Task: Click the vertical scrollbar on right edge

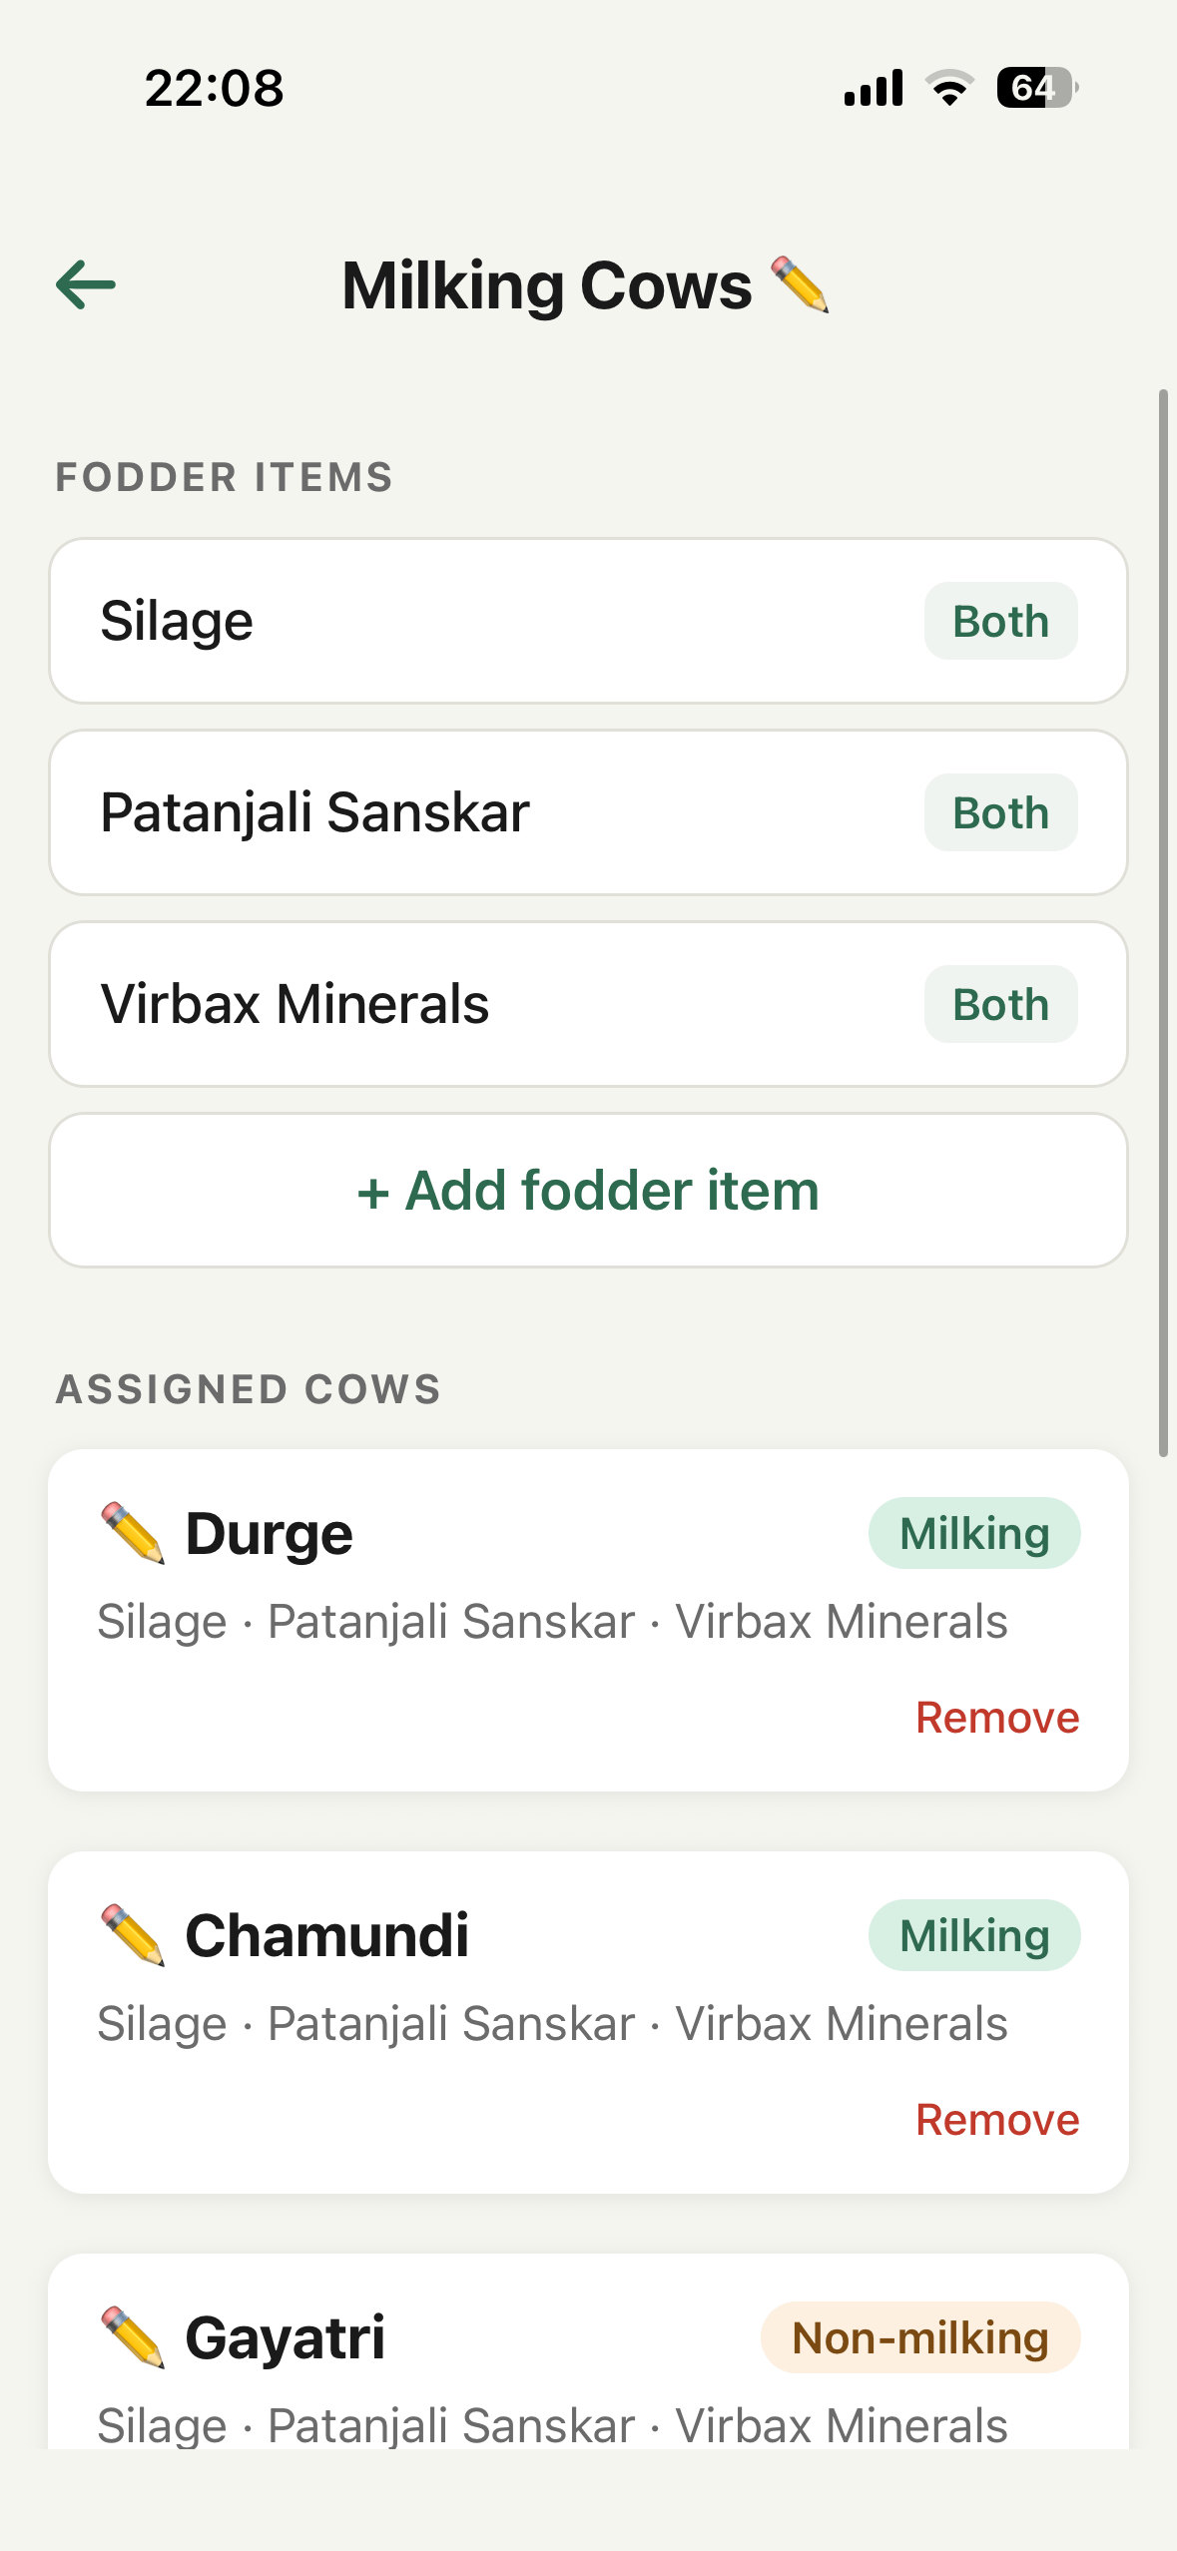Action: pos(1163,923)
